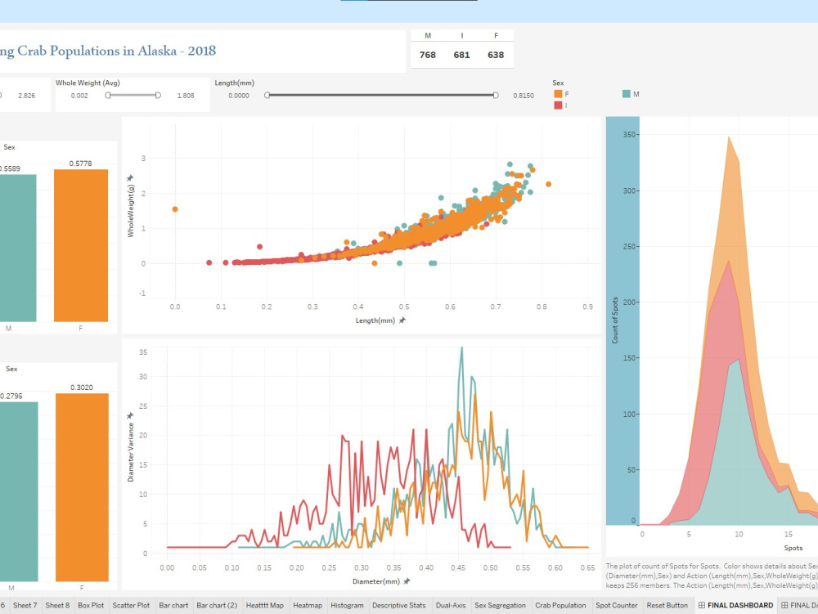Switch to Crab Population tab
Image resolution: width=818 pixels, height=614 pixels.
click(x=561, y=605)
